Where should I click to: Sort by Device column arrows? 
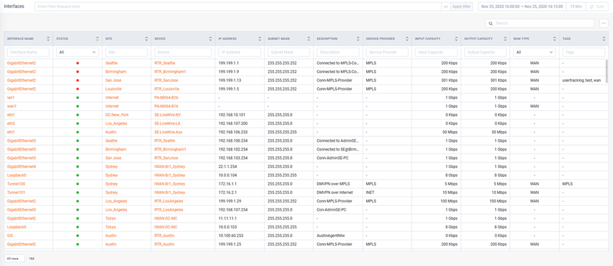tap(211, 38)
